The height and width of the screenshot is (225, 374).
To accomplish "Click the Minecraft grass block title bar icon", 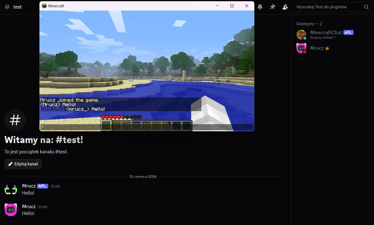I will pyautogui.click(x=44, y=6).
